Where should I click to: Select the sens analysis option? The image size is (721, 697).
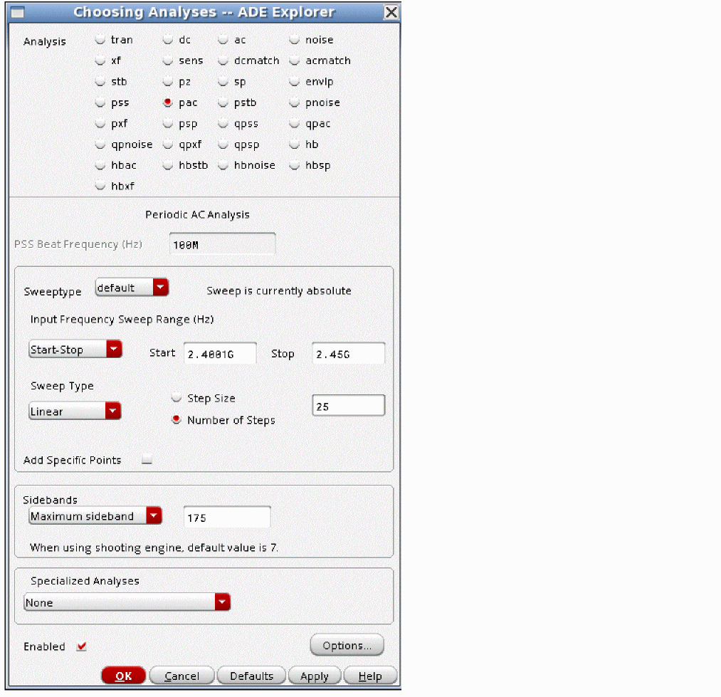coord(168,61)
